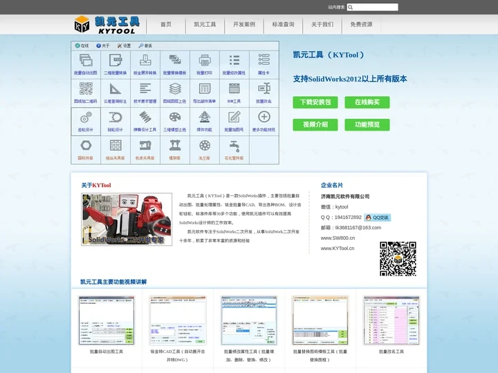This screenshot has width=498, height=373.
Task: Click the 激活 key toolbar item
Action: pyautogui.click(x=145, y=46)
